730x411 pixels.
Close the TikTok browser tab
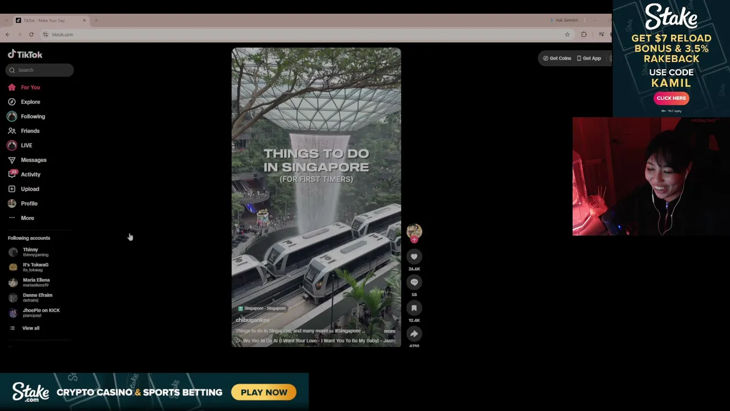84,21
